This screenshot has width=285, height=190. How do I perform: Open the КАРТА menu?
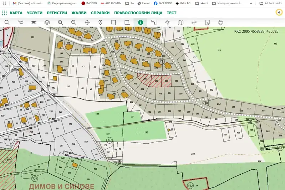[16, 13]
